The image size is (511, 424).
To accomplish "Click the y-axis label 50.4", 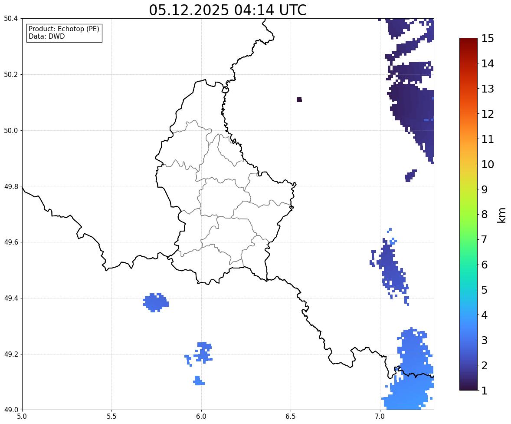I will pos(10,19).
